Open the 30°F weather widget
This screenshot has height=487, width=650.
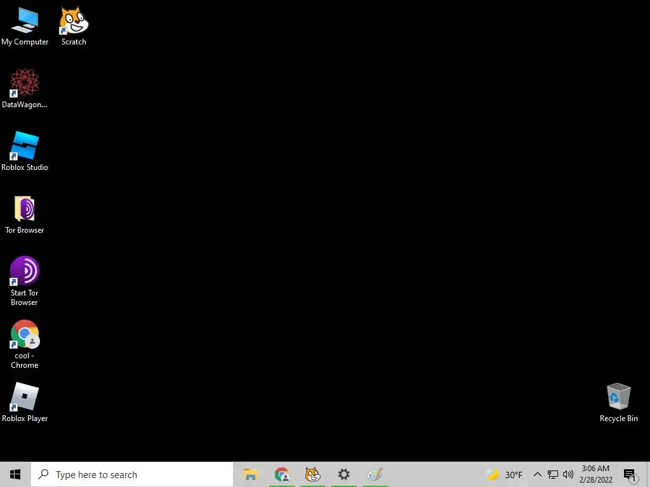pos(504,474)
